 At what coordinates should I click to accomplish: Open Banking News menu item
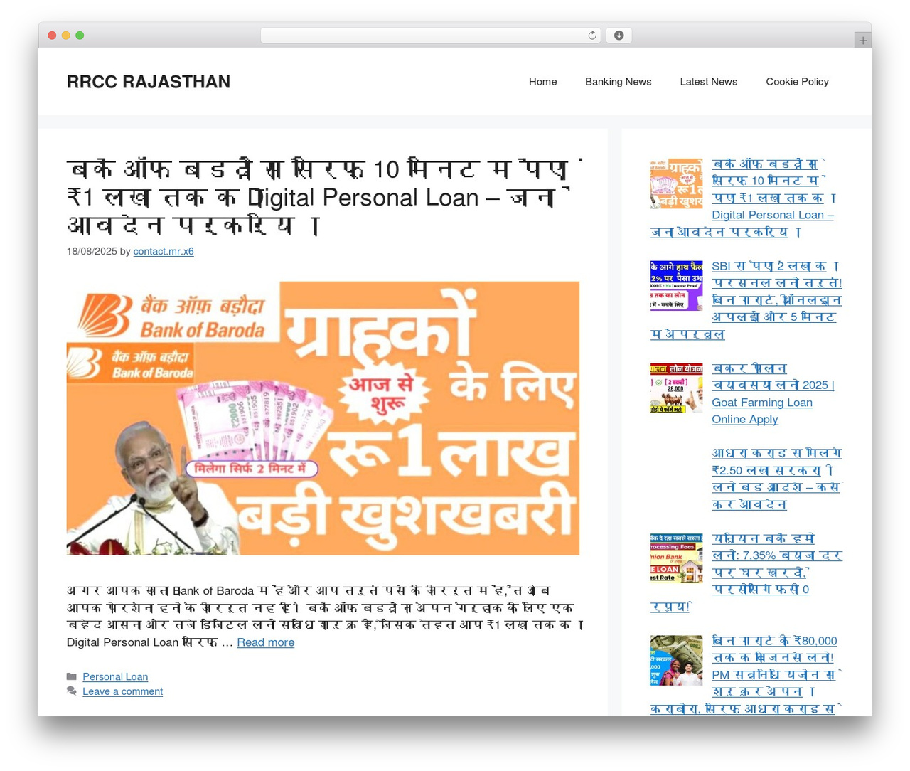point(618,82)
